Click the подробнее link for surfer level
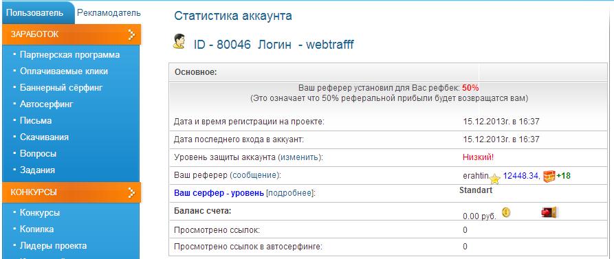Viewport: 614px width, 259px height. 290,193
